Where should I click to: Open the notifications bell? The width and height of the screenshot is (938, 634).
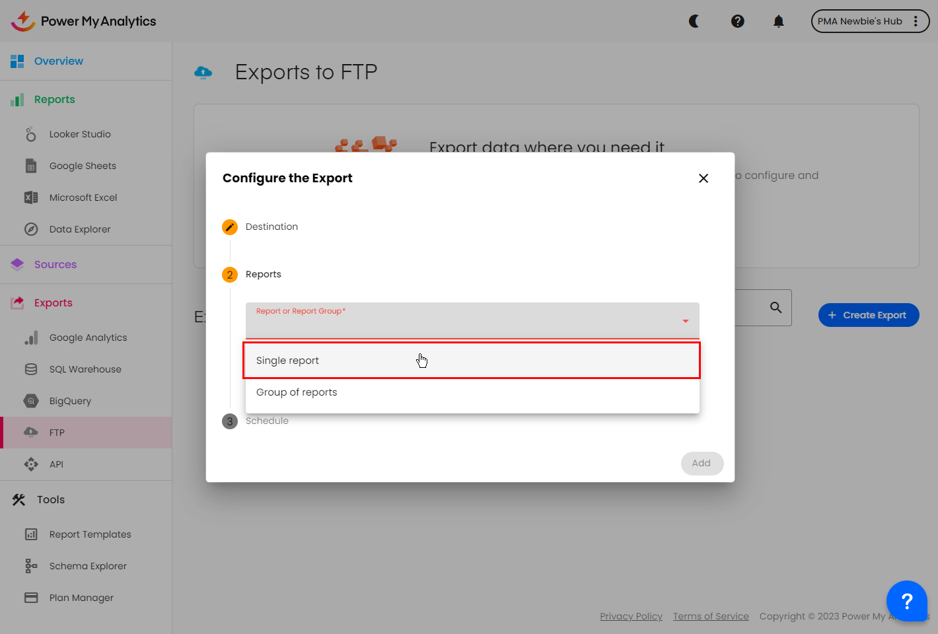tap(779, 21)
